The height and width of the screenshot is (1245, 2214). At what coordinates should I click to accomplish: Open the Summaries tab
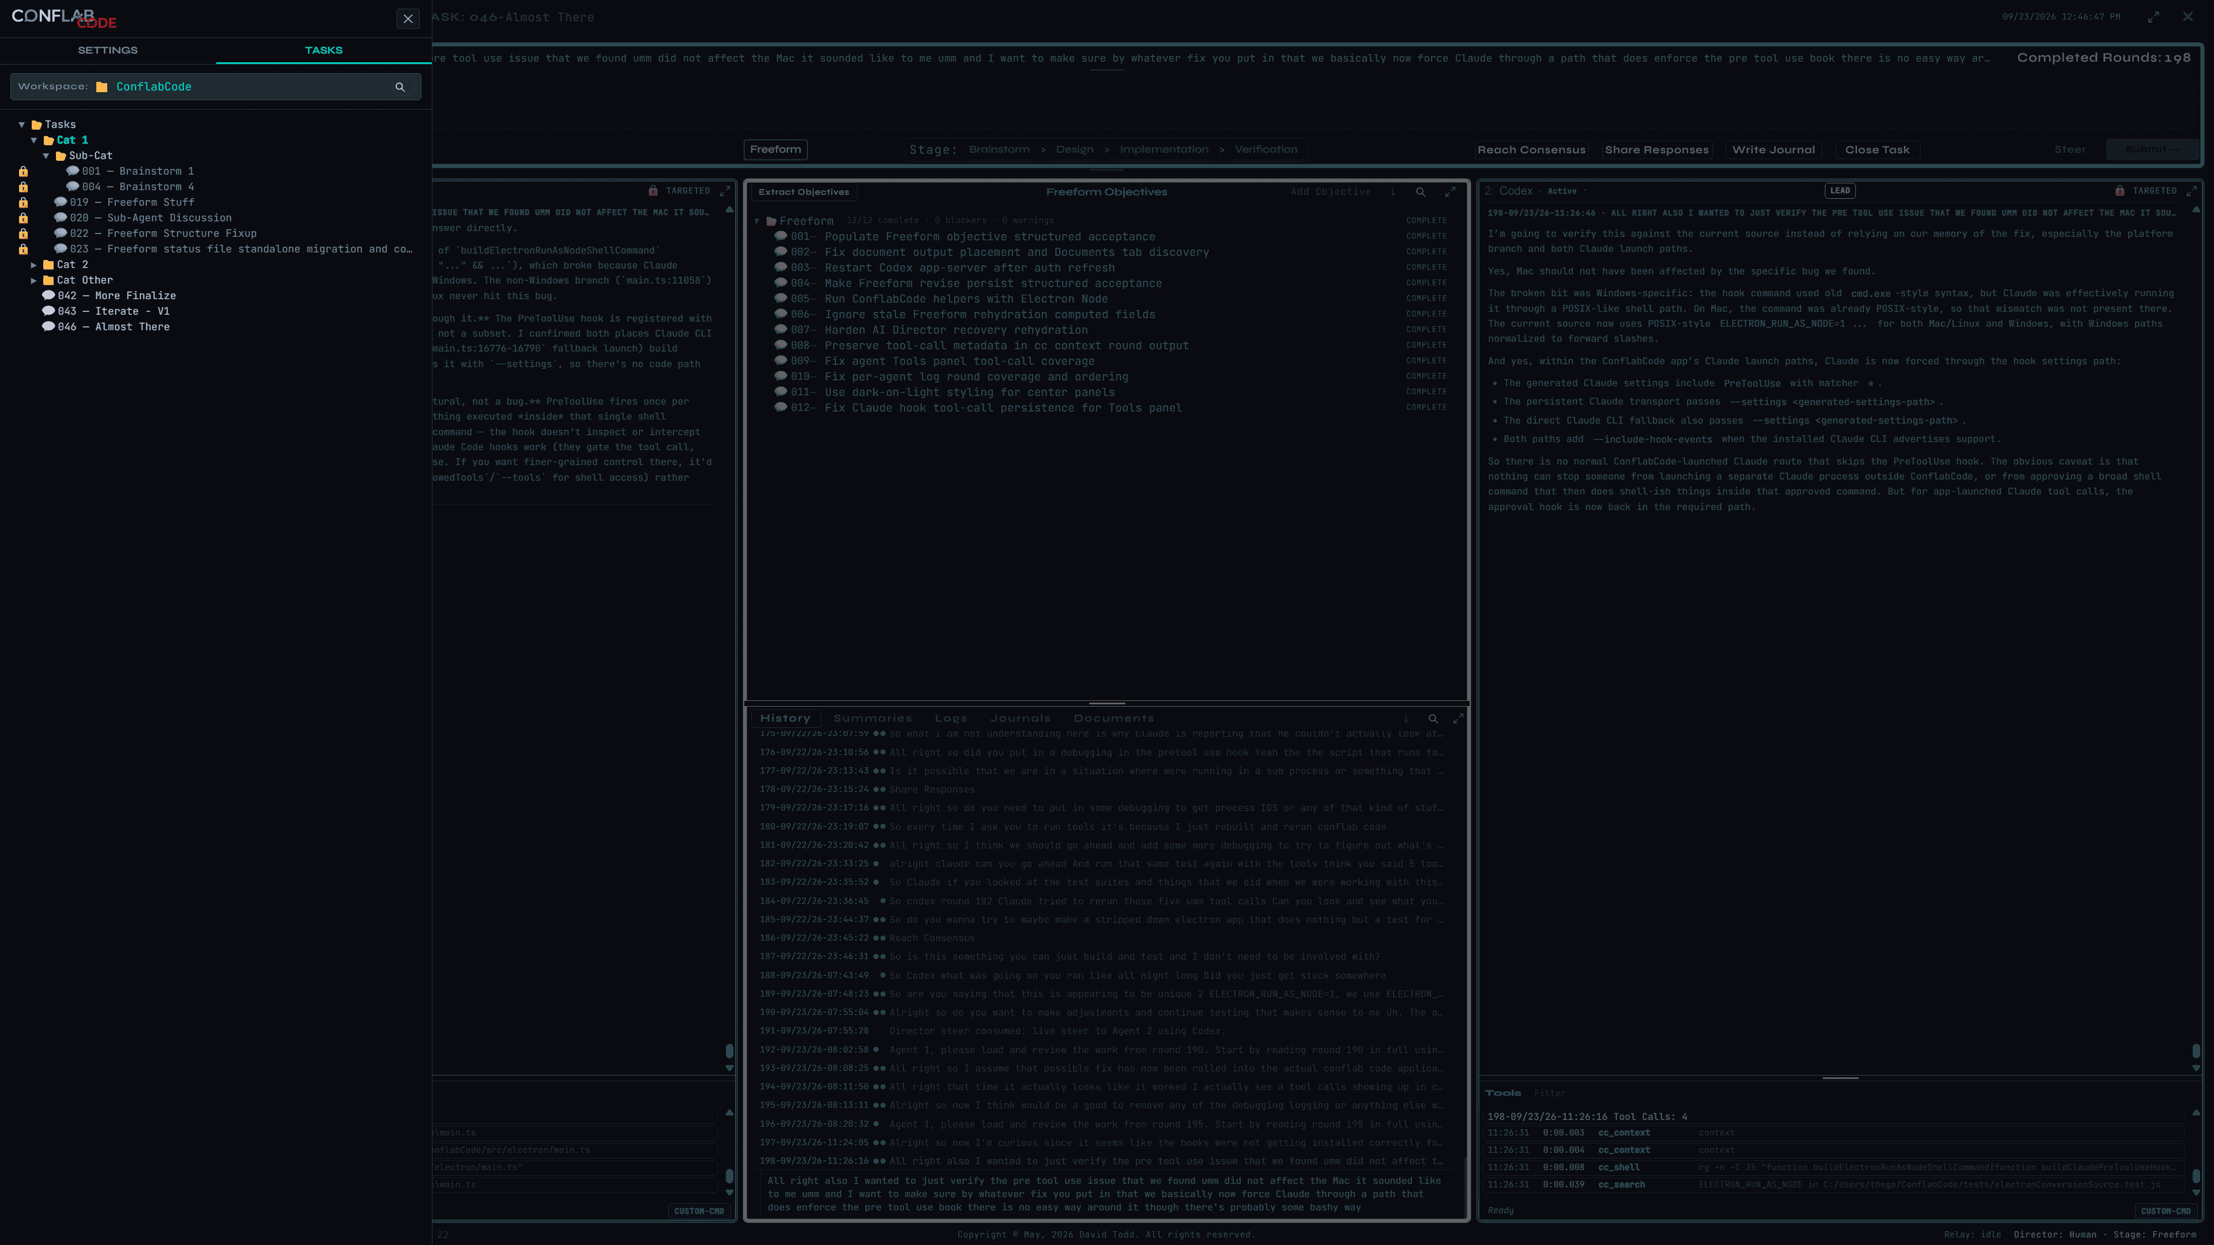pyautogui.click(x=872, y=719)
